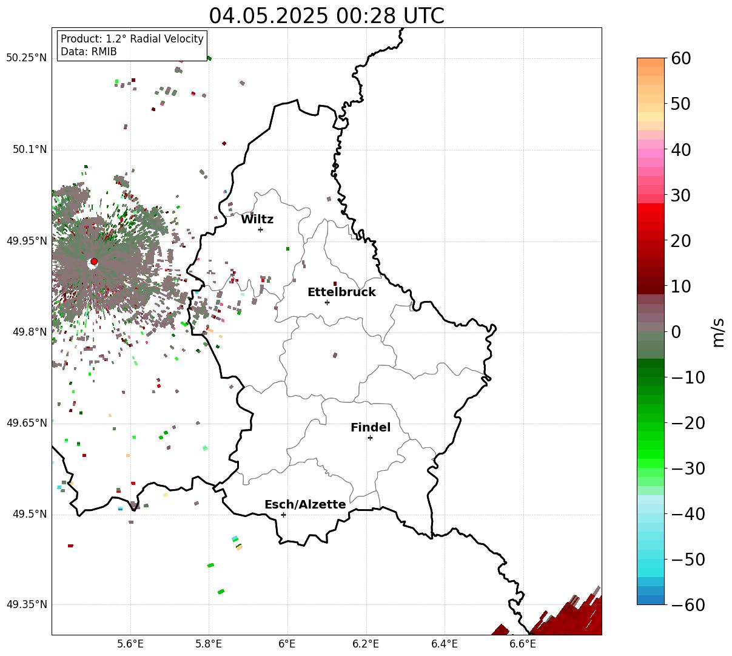Click the Esch/Alzette city label
This screenshot has width=732, height=656.
(x=305, y=505)
